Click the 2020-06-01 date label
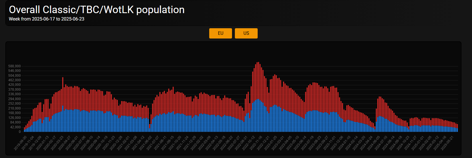Image resolution: width=472 pixels, height=158 pixels. (x=72, y=143)
